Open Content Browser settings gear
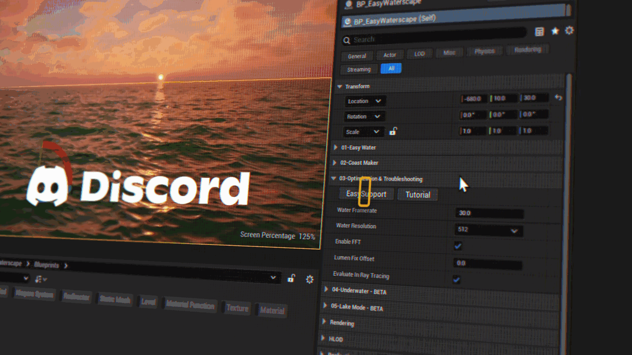632x355 pixels. pos(310,279)
